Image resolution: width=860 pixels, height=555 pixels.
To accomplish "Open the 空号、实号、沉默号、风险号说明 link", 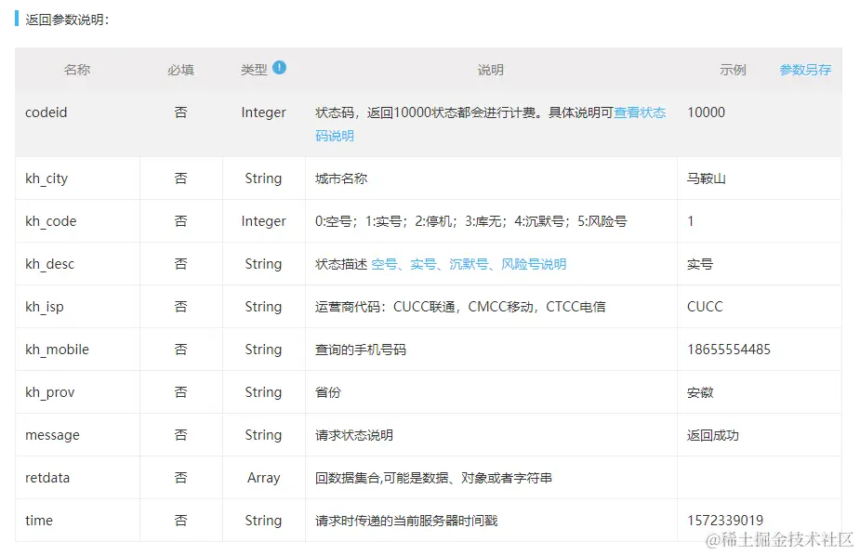I will [469, 264].
